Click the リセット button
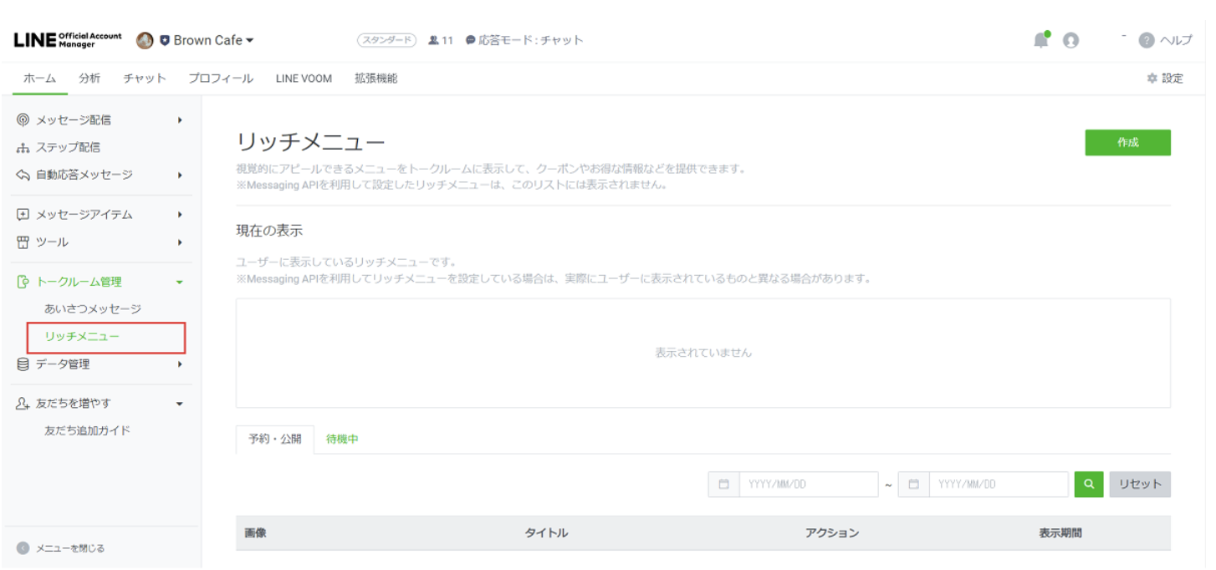1216x570 pixels. pyautogui.click(x=1140, y=484)
